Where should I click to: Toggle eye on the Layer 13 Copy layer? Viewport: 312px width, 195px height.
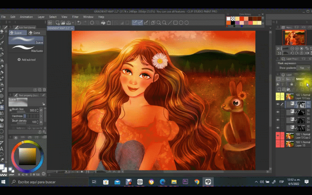pyautogui.click(x=278, y=96)
